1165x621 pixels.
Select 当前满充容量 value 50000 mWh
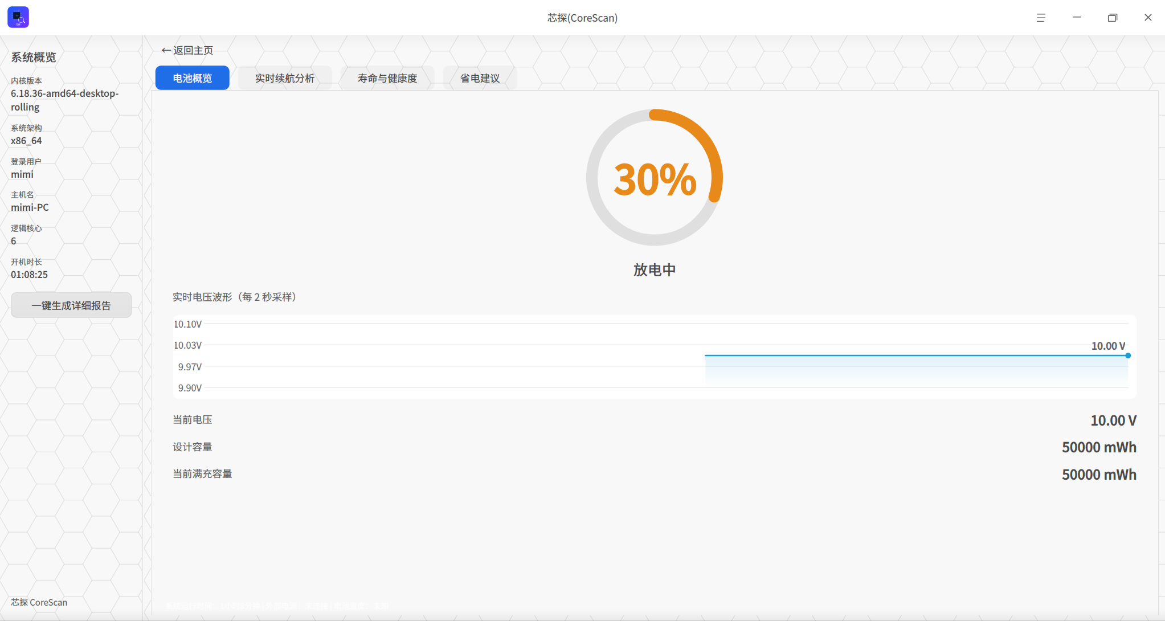coord(1099,475)
